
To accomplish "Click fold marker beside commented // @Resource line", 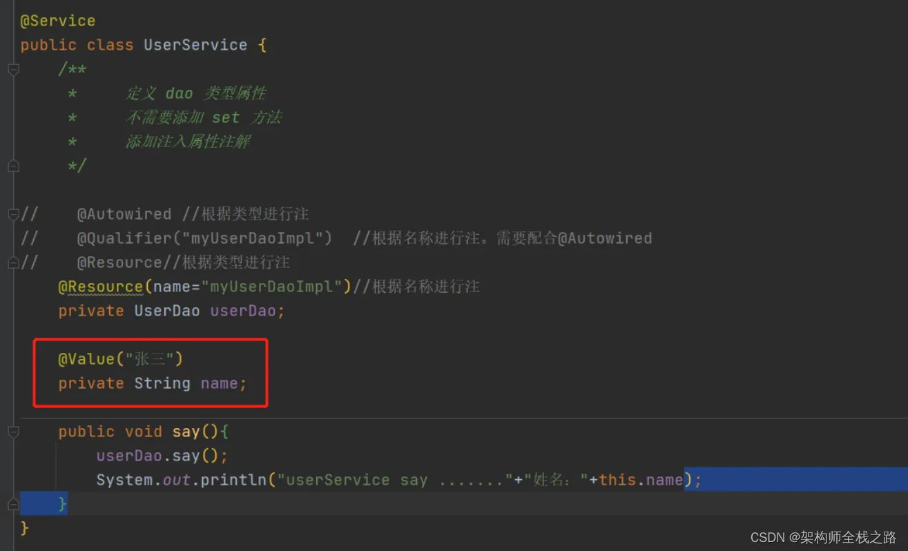I will (x=13, y=262).
